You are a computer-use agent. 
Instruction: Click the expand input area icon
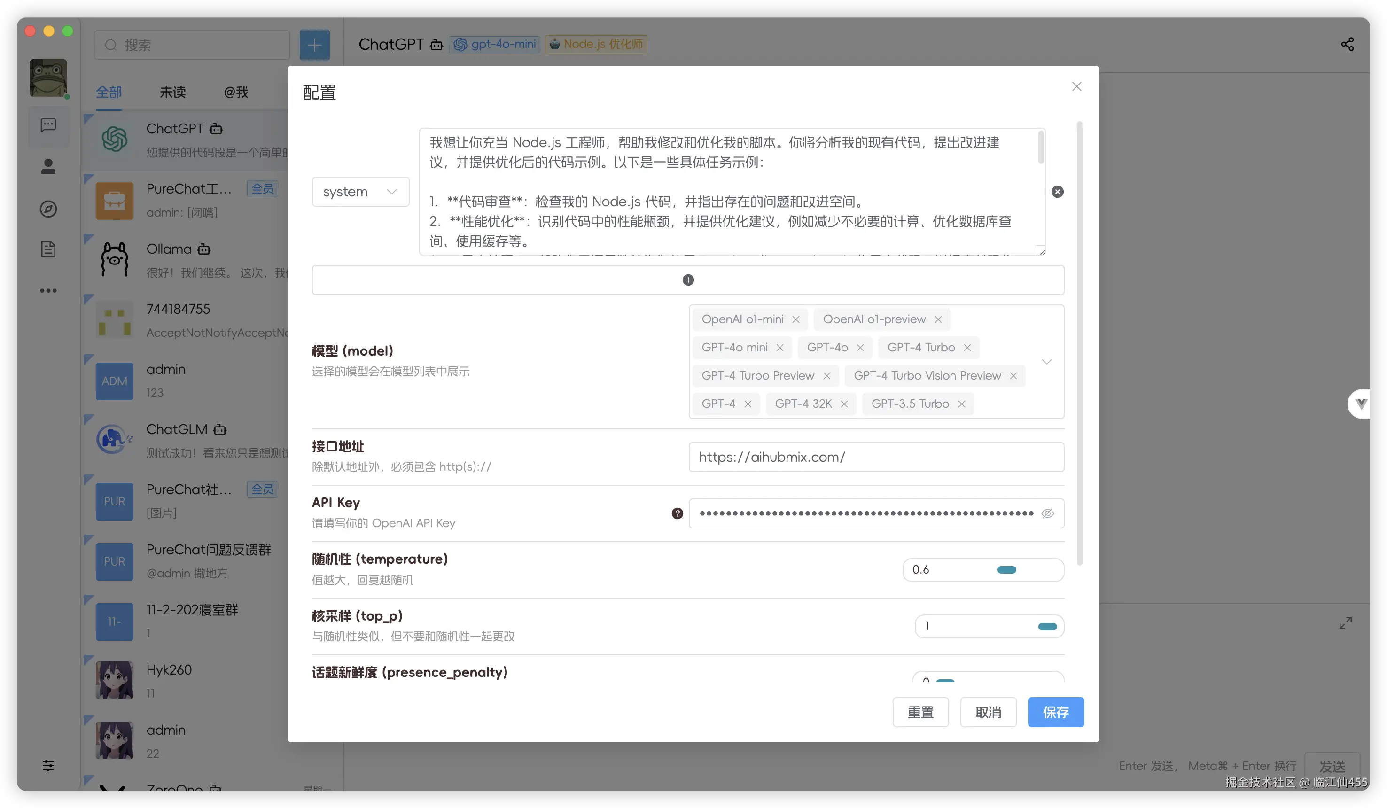[1346, 623]
